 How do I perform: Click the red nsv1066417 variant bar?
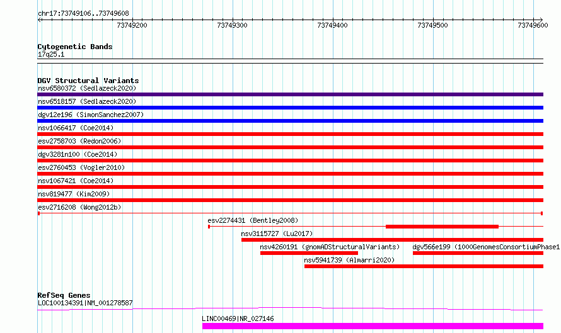(290, 134)
